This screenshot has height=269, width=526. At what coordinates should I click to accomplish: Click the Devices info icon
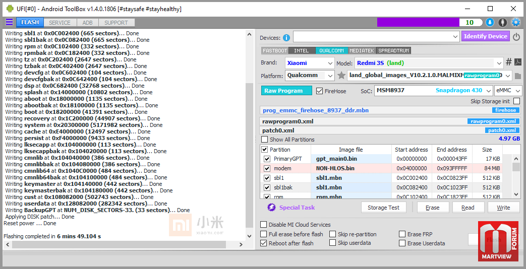[x=286, y=37]
